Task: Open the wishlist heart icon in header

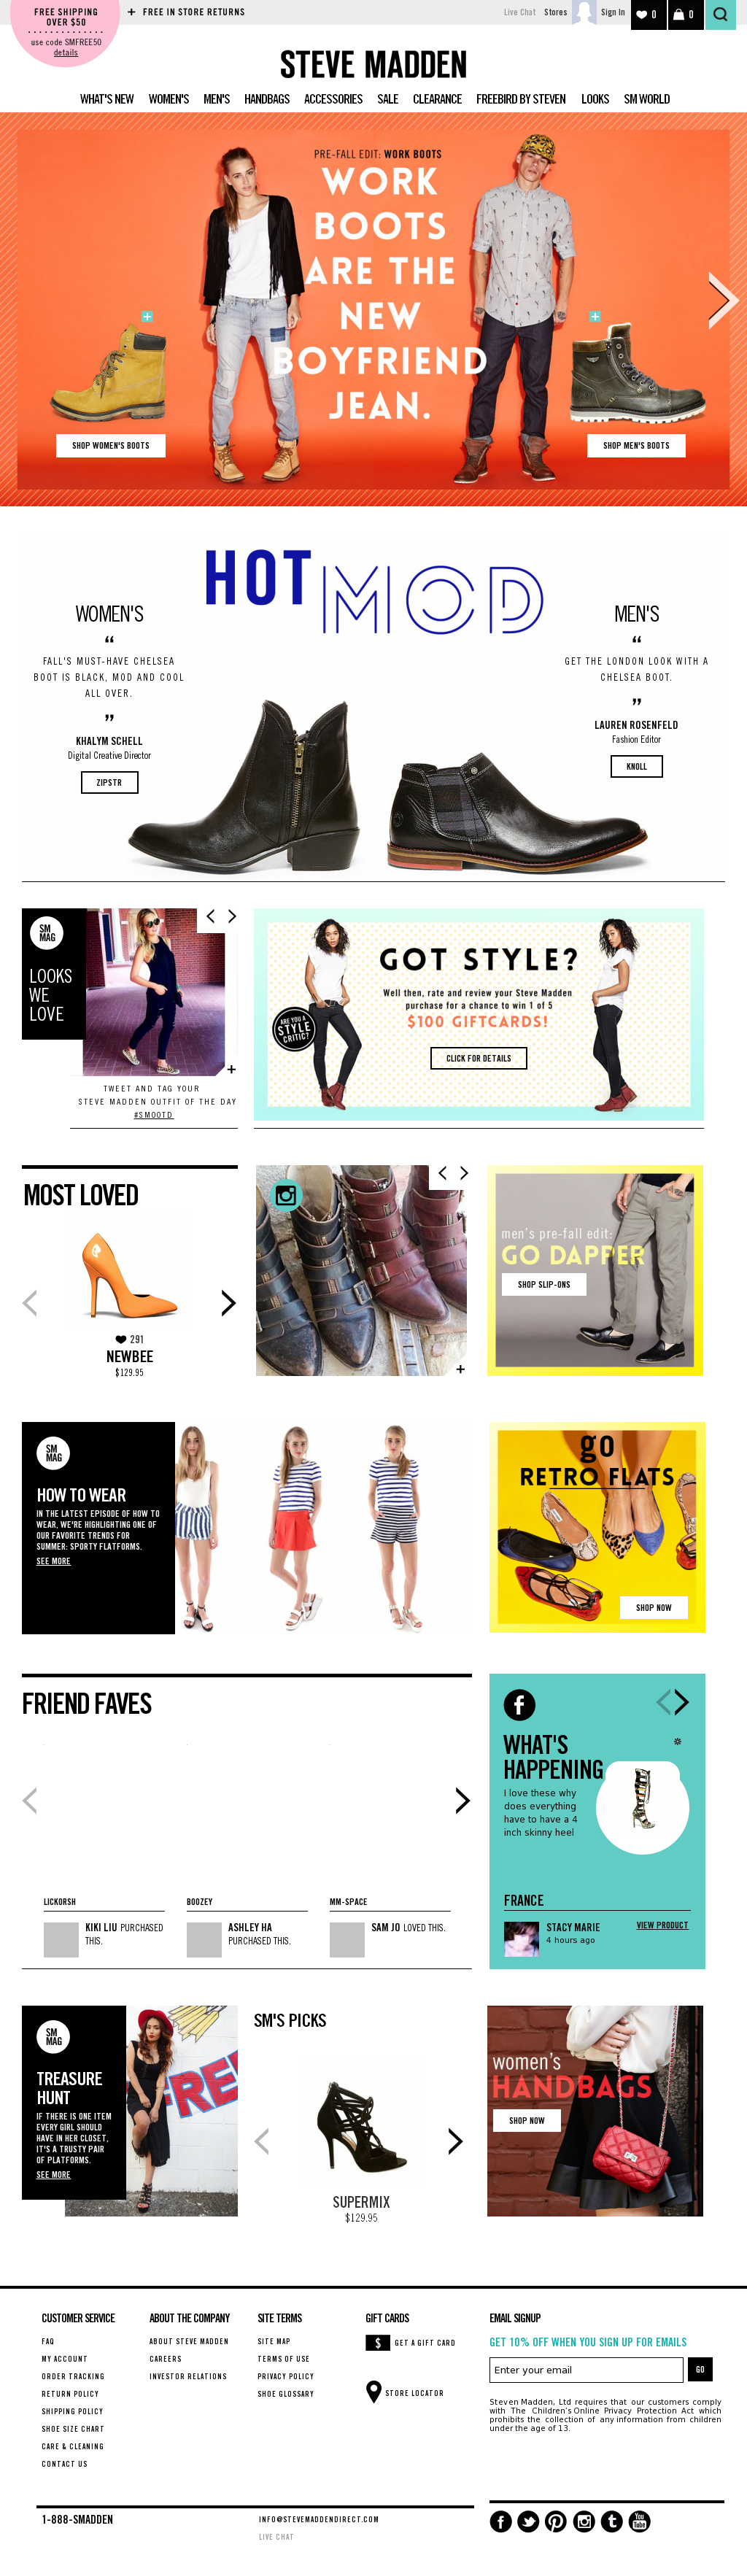Action: coord(648,14)
